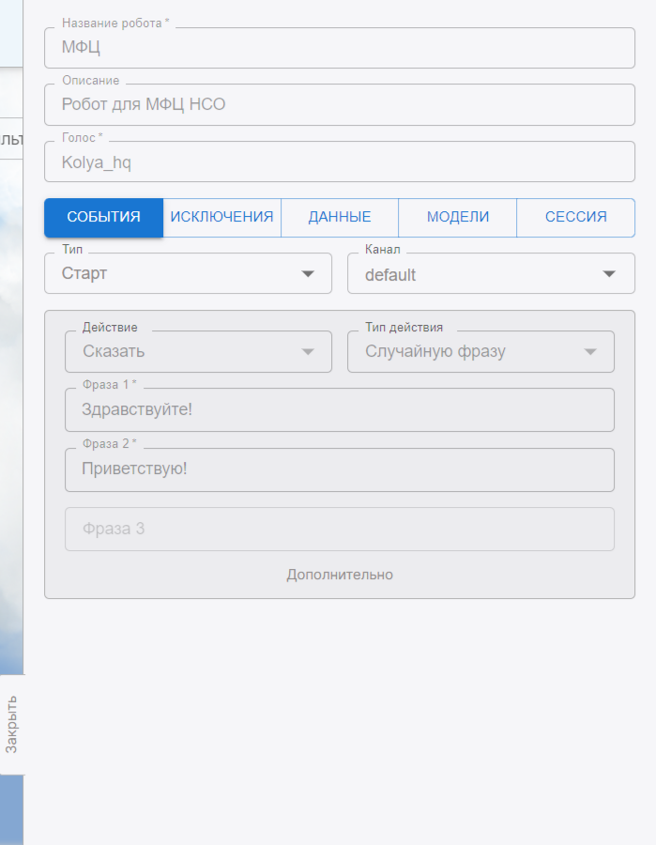The image size is (656, 845).
Task: Open the Тип dropdown showing Старт
Action: pos(178,274)
